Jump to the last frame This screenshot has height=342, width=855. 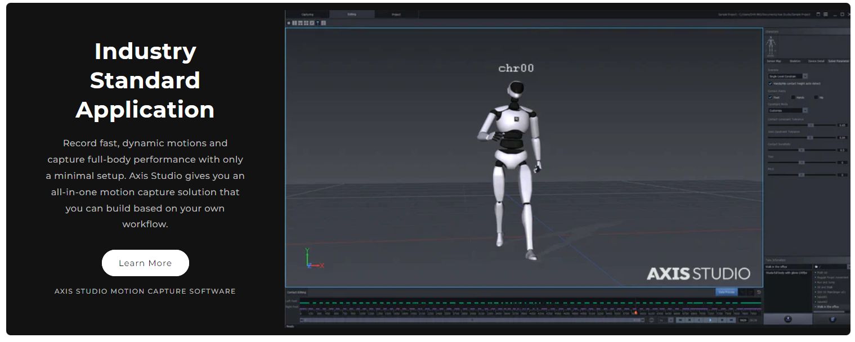(731, 320)
